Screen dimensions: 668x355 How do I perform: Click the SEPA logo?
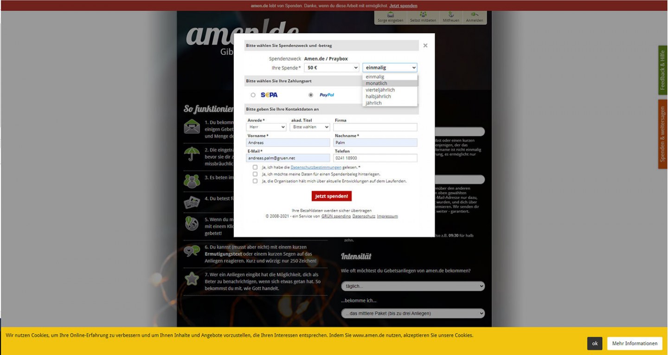[269, 95]
